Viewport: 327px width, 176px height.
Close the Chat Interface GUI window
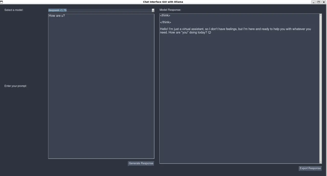324,2
